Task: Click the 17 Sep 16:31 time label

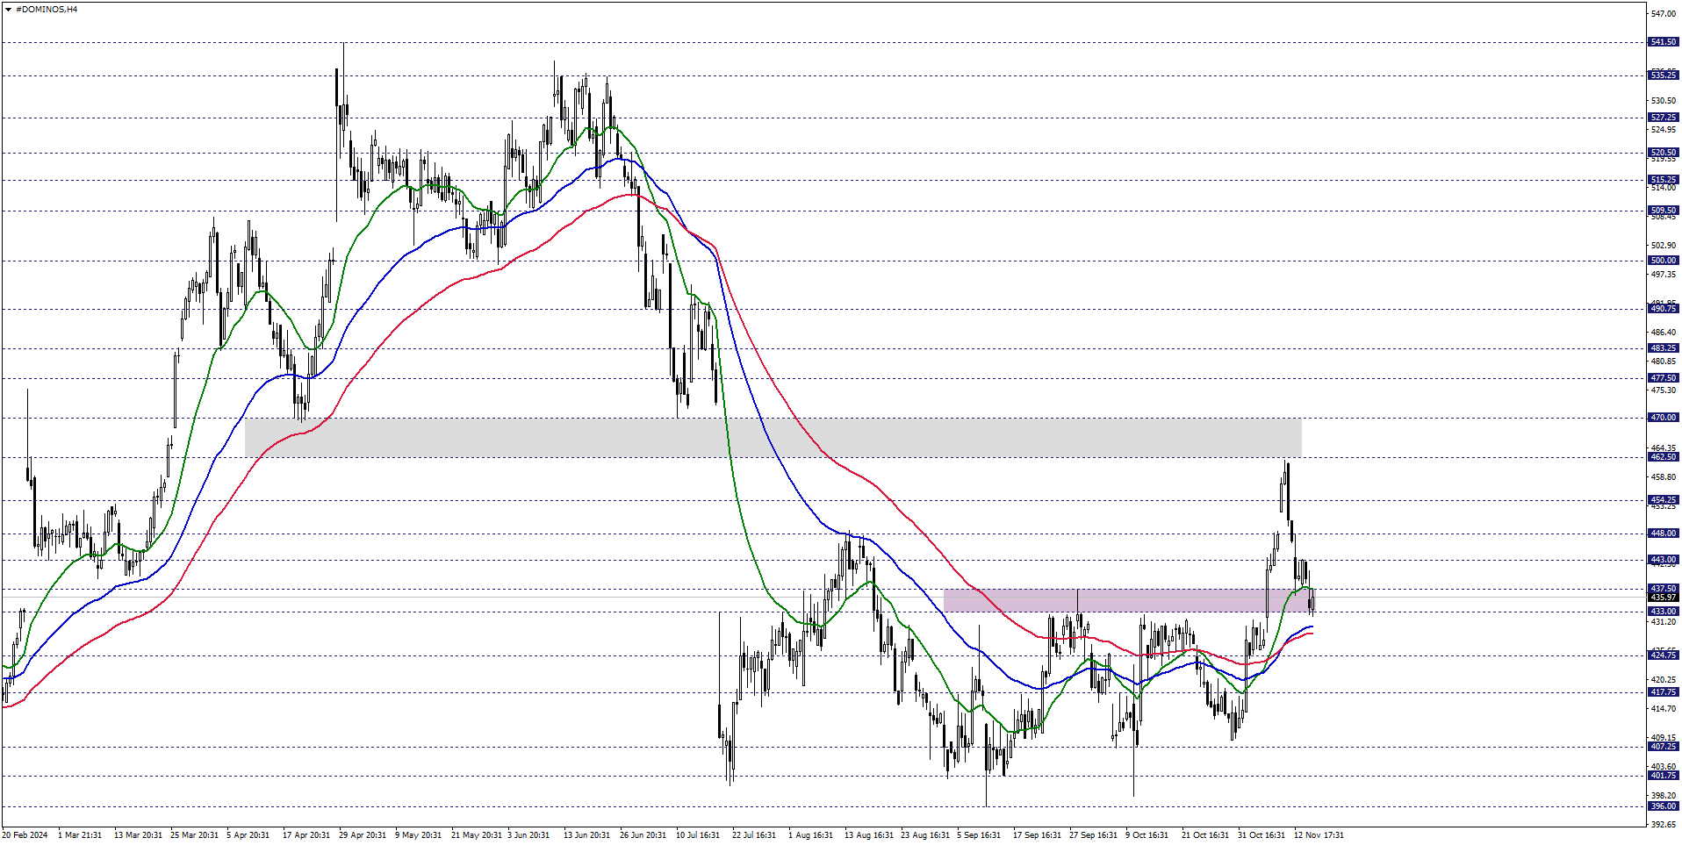Action: click(1037, 835)
